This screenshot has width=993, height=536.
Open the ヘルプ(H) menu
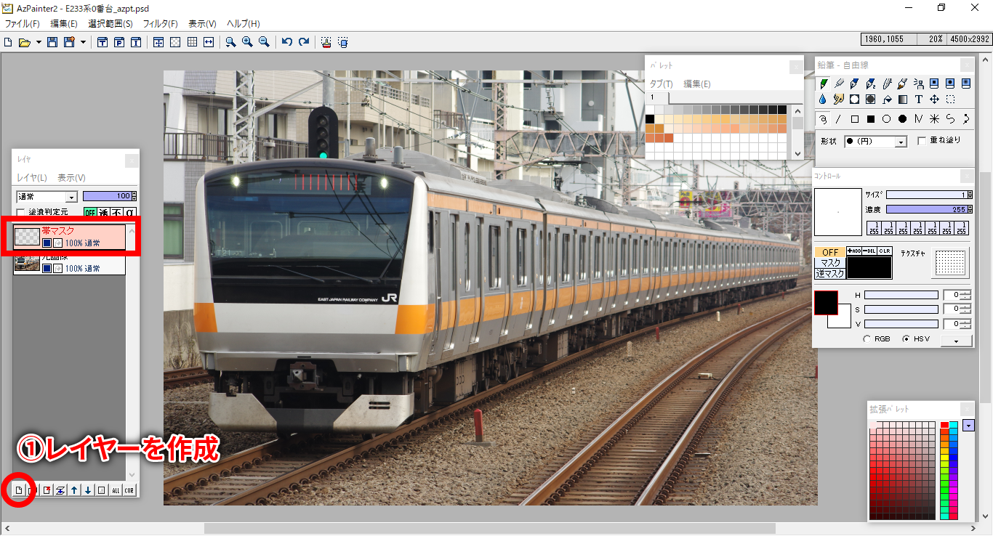point(244,24)
